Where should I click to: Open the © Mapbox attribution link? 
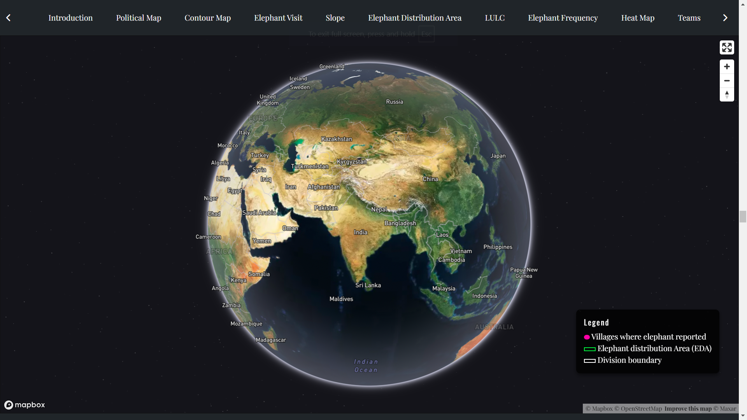click(x=599, y=408)
